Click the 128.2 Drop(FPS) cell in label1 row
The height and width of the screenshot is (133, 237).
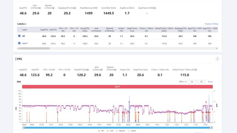(x=85, y=44)
